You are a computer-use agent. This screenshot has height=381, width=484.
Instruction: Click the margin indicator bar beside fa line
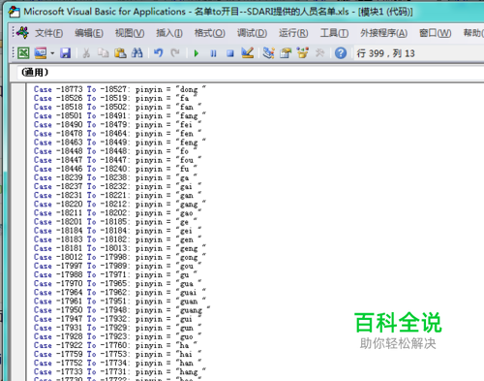[x=18, y=98]
